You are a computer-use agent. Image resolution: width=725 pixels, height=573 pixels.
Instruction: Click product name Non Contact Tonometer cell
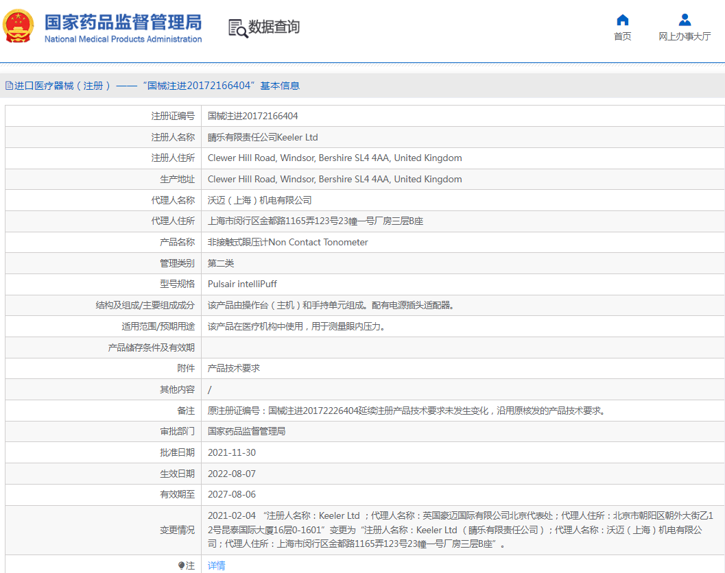pos(287,242)
